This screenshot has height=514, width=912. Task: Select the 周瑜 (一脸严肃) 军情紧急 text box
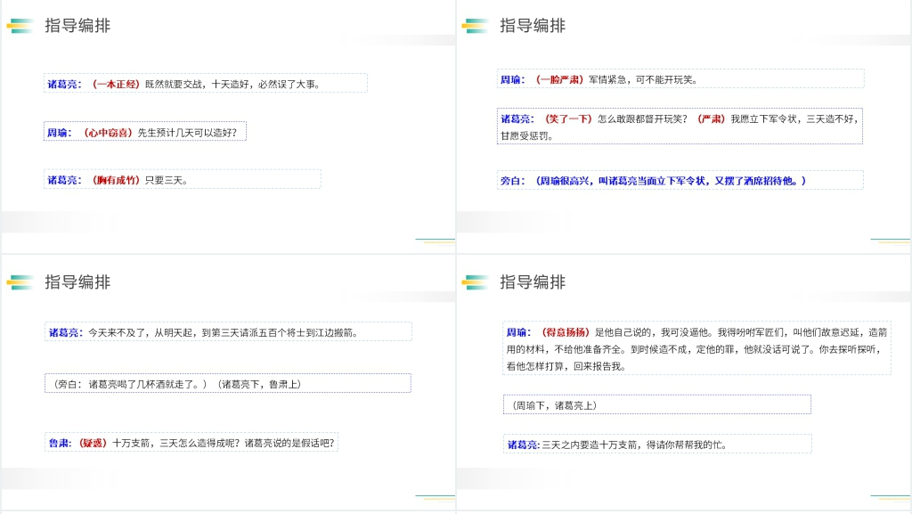pyautogui.click(x=680, y=79)
